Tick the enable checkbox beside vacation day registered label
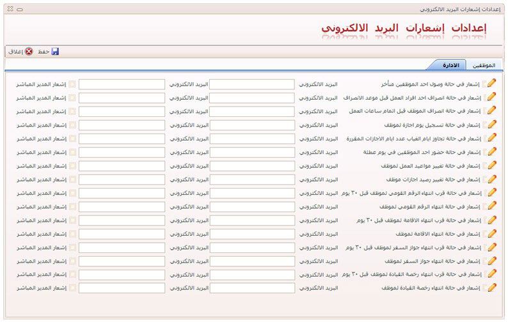Screen dimensions: 508x322 click(x=485, y=125)
